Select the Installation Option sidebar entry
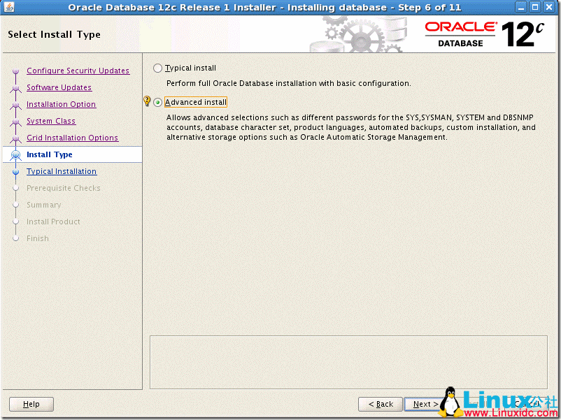 pos(61,104)
